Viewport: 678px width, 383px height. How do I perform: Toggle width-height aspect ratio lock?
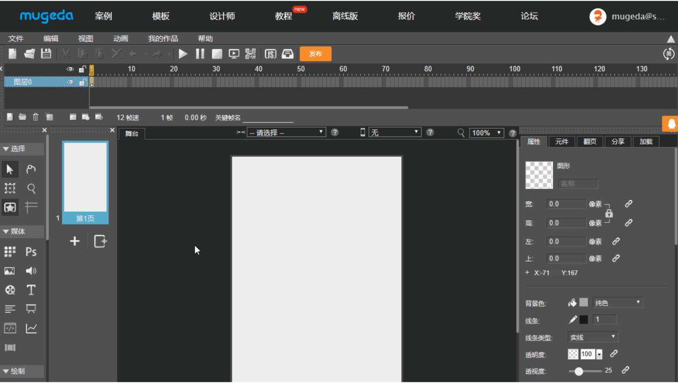[609, 213]
